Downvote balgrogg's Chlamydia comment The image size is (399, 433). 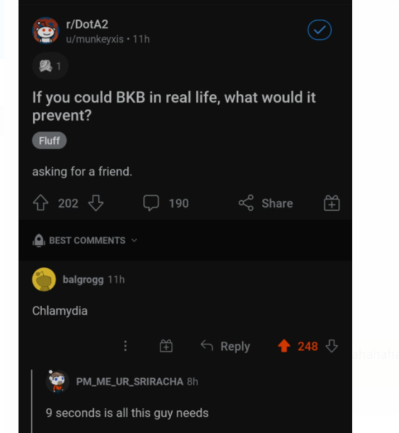[x=332, y=346]
